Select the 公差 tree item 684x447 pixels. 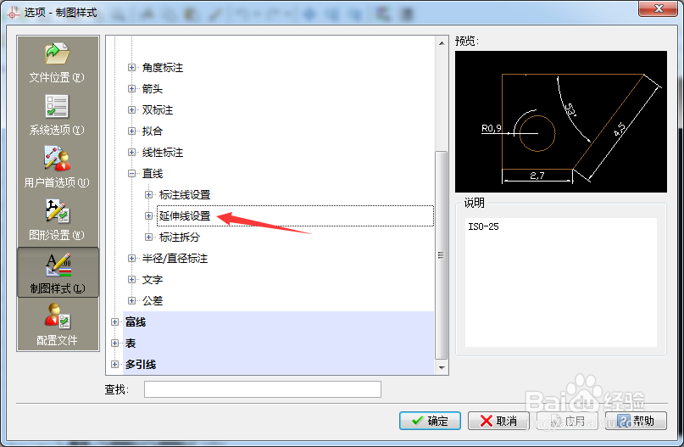(153, 301)
